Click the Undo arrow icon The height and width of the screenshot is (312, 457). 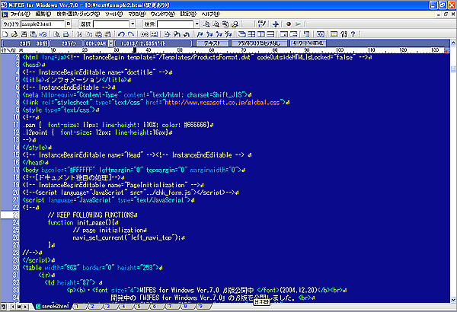point(122,34)
